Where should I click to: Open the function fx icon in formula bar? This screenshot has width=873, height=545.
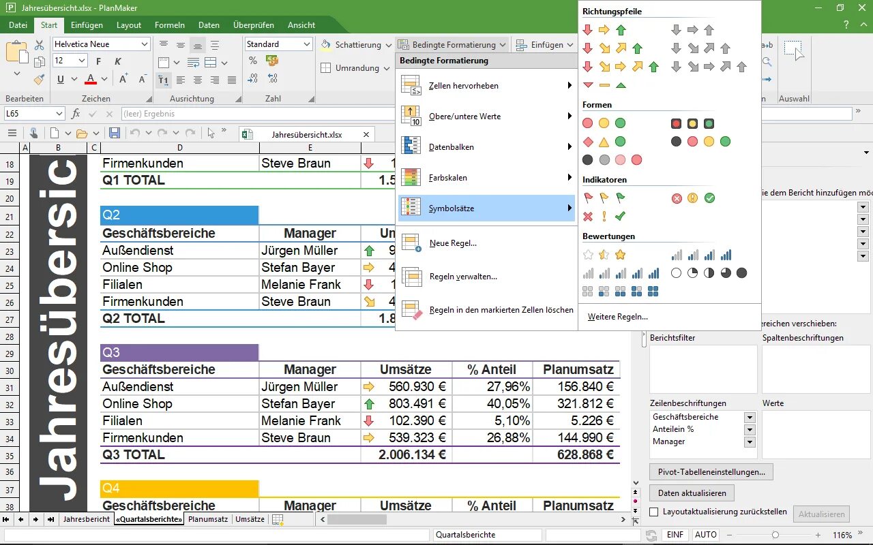pos(76,114)
